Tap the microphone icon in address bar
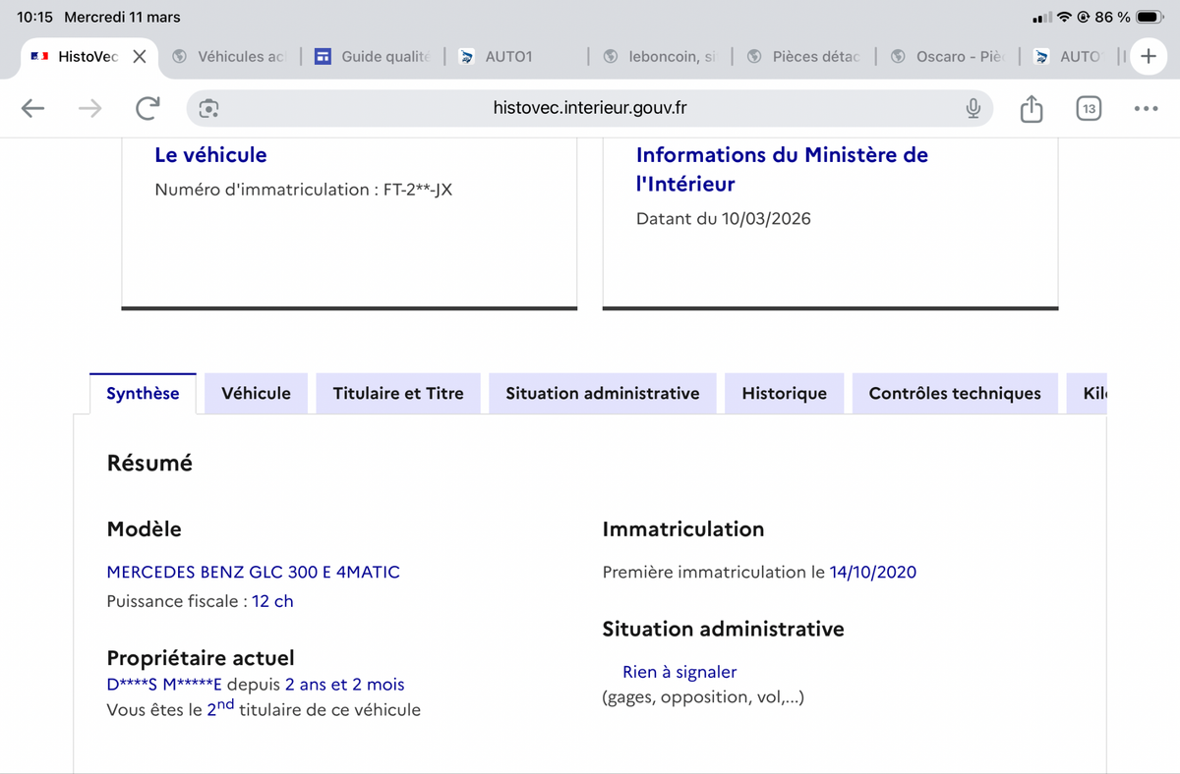The width and height of the screenshot is (1180, 774). 973,108
